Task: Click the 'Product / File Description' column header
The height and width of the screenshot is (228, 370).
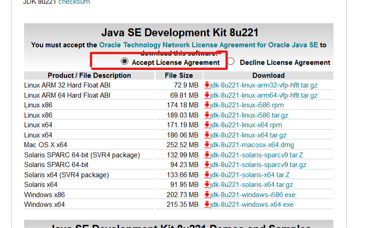Action: pos(89,75)
